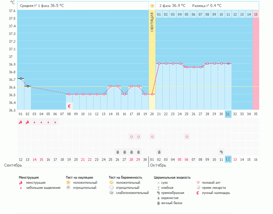
Task: Click the moon icon on cycle day 08
Action: [69, 106]
